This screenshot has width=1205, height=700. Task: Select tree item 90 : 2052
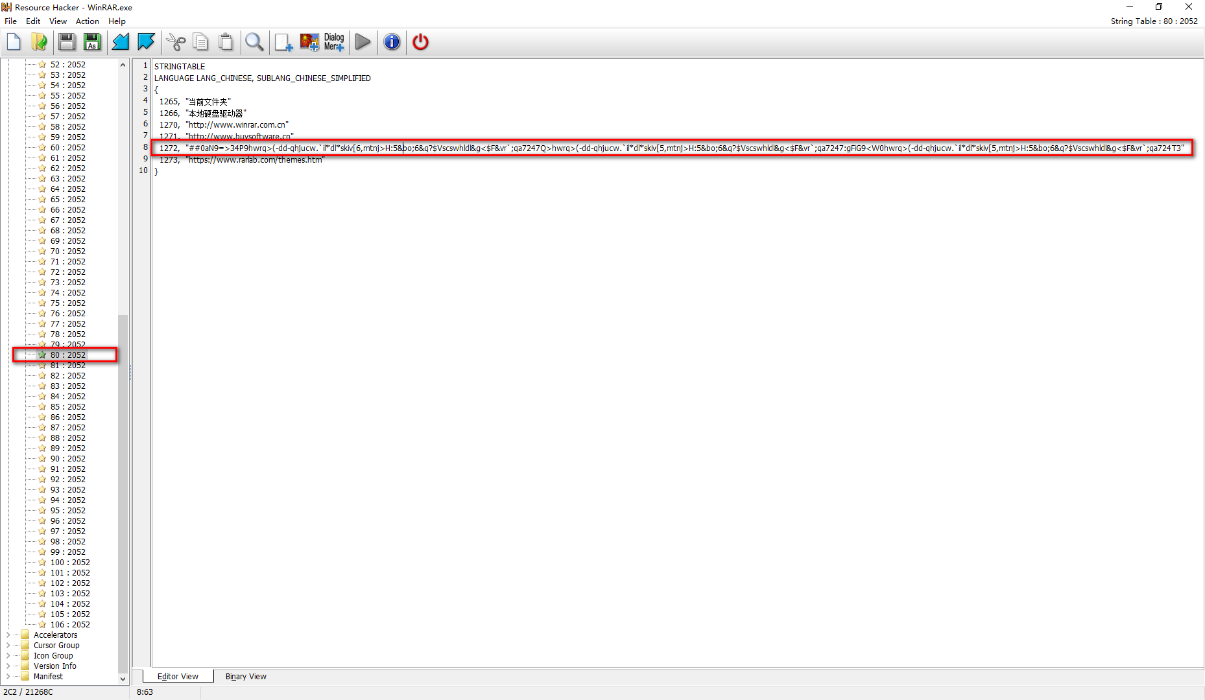click(x=67, y=458)
